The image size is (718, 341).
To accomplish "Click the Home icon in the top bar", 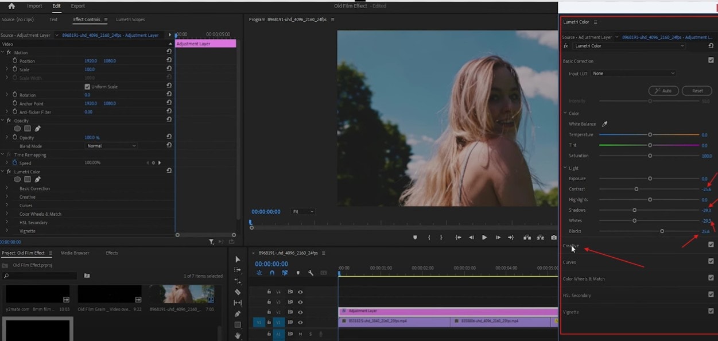I will click(x=11, y=6).
